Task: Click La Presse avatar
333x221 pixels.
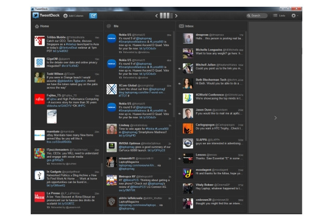Action: click(40, 197)
